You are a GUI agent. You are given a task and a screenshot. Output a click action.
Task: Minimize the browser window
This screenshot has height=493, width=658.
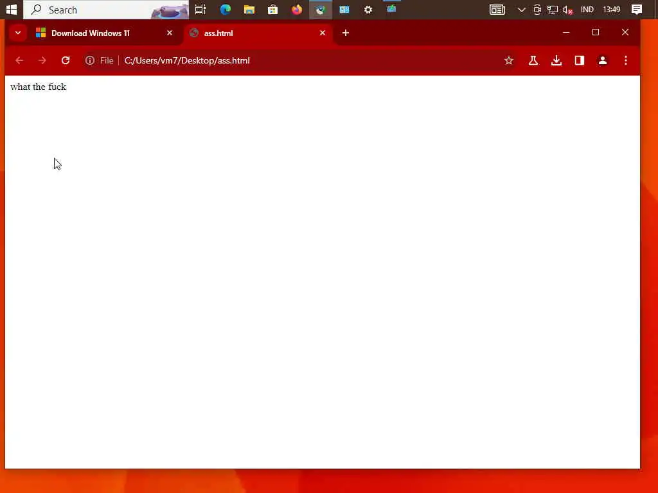[566, 32]
